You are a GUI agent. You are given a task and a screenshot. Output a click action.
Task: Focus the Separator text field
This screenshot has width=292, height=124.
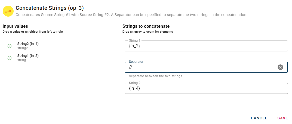coord(201,67)
